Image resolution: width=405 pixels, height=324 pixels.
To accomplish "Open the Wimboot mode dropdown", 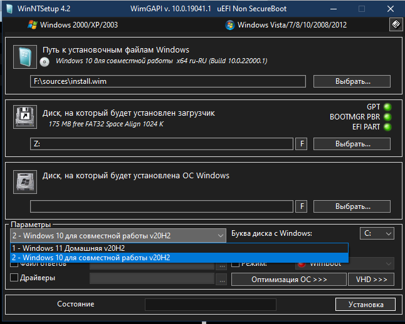I will point(345,264).
